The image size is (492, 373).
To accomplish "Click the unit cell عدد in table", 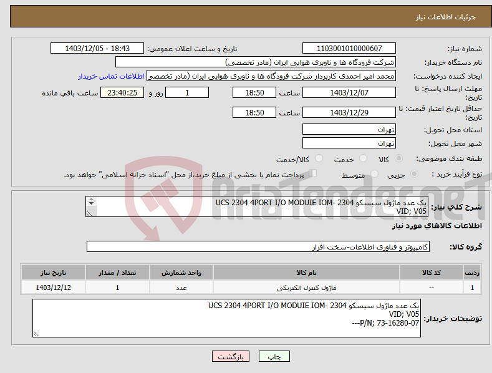I will click(181, 288).
